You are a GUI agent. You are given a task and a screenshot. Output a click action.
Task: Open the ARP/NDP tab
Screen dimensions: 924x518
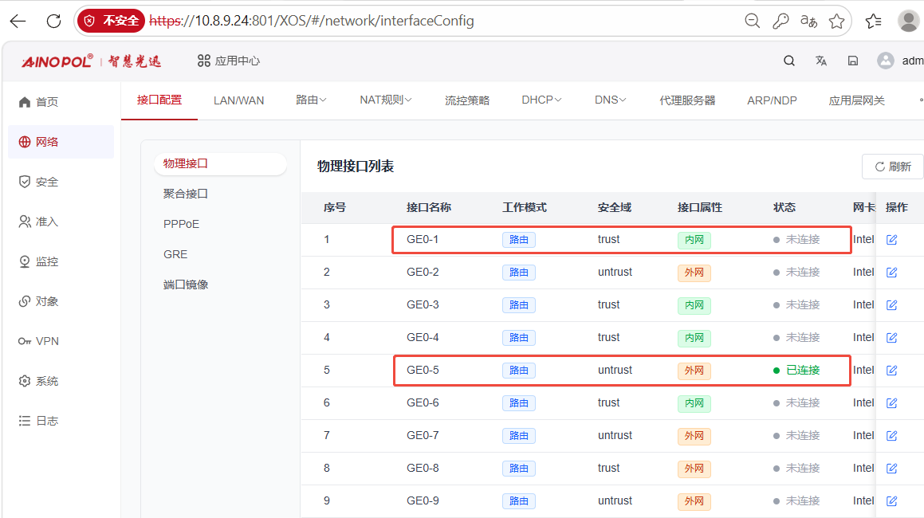pyautogui.click(x=772, y=100)
